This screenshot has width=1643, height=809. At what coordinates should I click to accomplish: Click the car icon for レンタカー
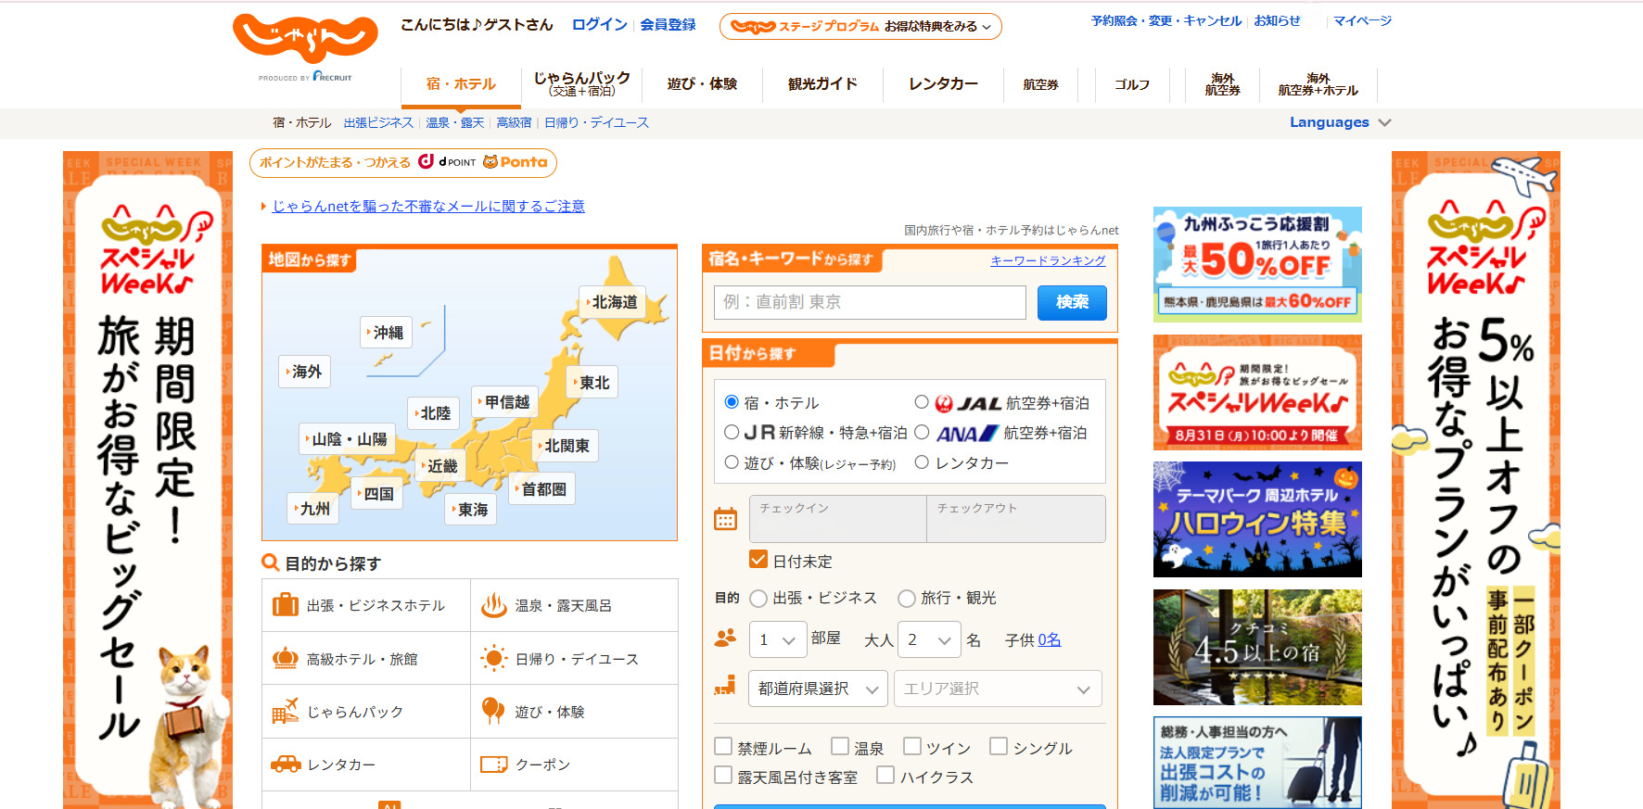point(286,764)
